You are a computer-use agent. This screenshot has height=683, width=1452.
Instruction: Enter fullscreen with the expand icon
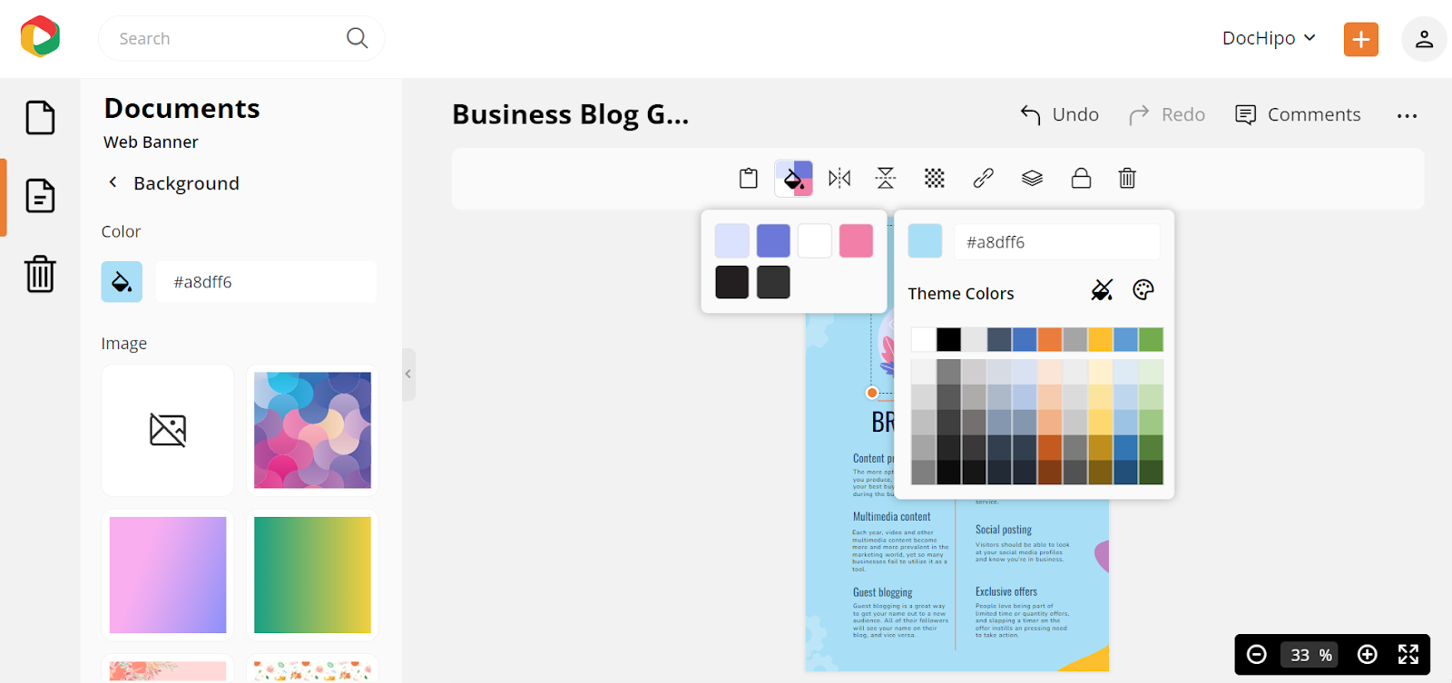pyautogui.click(x=1408, y=655)
